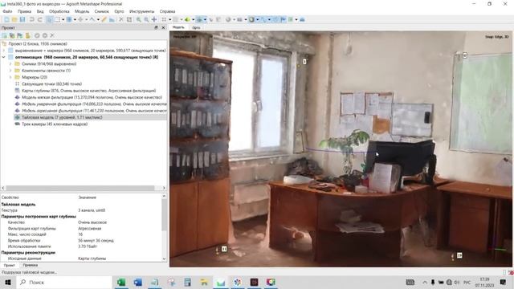Toggle the green model display button
Viewport: 514px width, 289px height.
[187, 19]
